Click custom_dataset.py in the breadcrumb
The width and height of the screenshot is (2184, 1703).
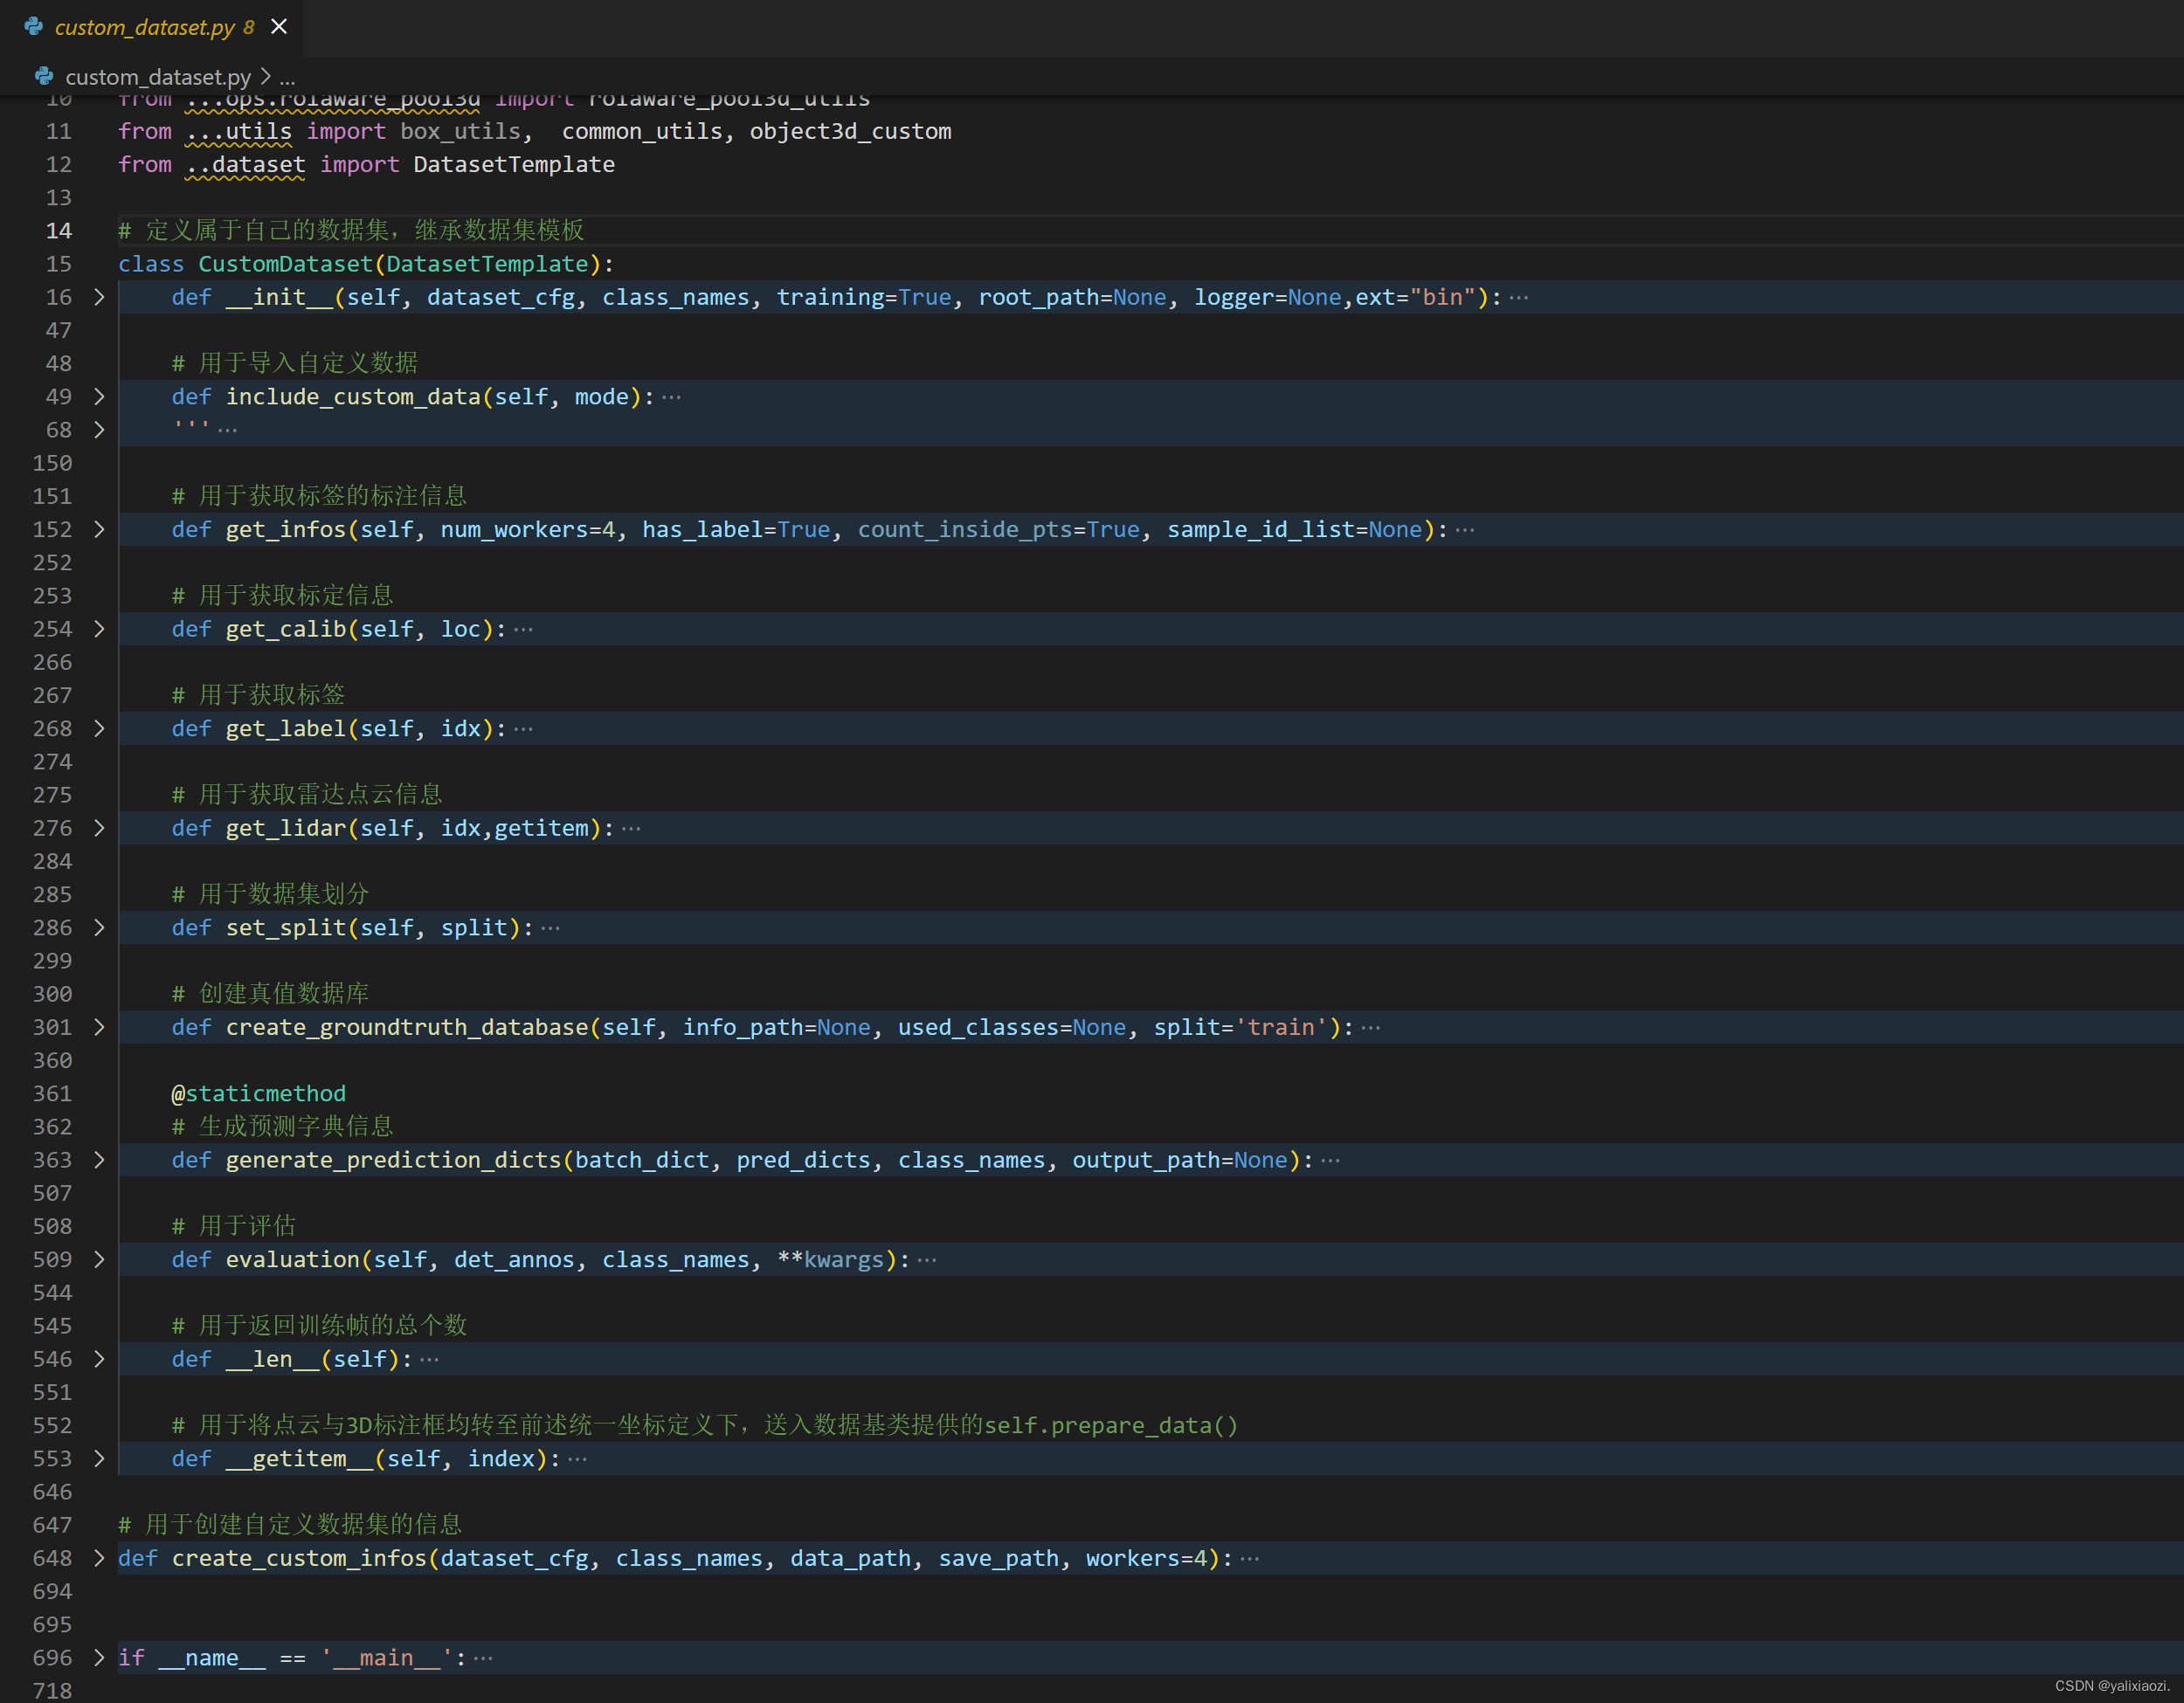tap(157, 77)
